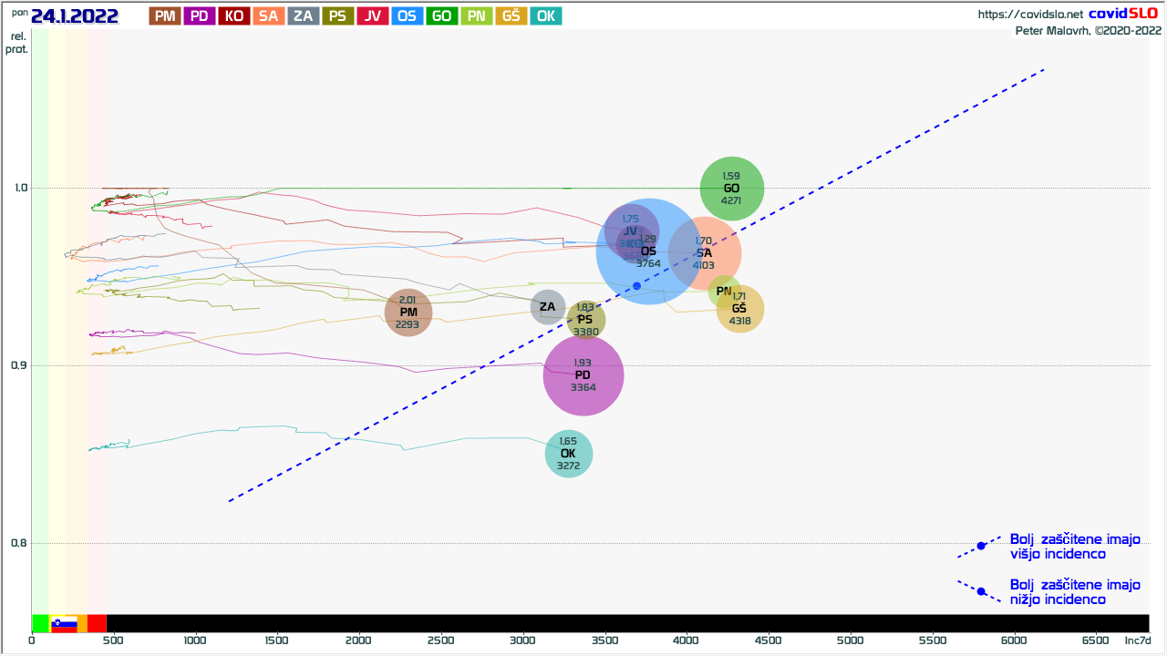Toggle the GŠ legend badge
Screen dimensions: 1167x656
(x=511, y=15)
